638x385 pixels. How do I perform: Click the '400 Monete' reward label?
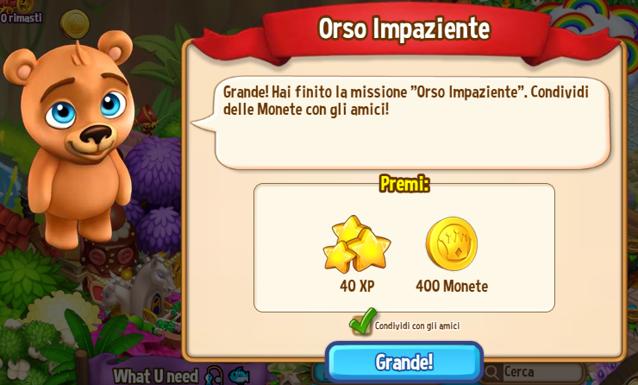pyautogui.click(x=452, y=286)
